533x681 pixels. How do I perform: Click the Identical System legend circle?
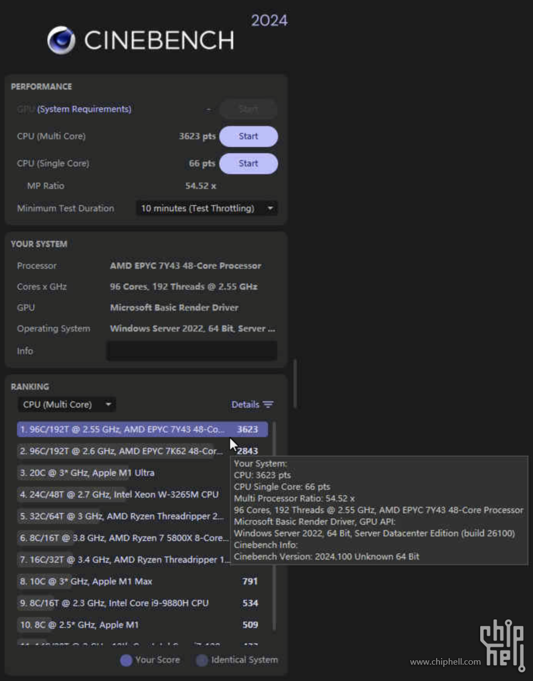coord(202,660)
